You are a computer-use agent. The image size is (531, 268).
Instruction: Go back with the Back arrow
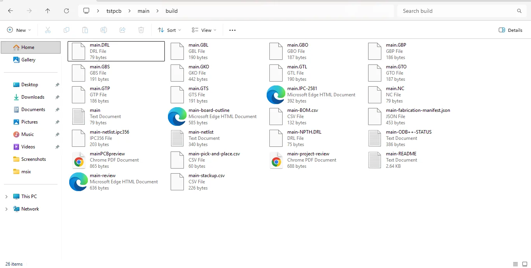pyautogui.click(x=10, y=11)
